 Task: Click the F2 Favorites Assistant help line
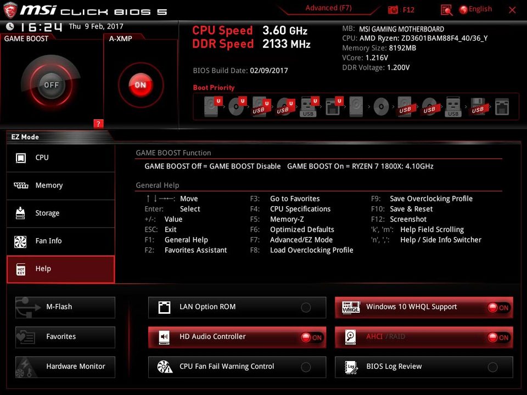coord(186,250)
